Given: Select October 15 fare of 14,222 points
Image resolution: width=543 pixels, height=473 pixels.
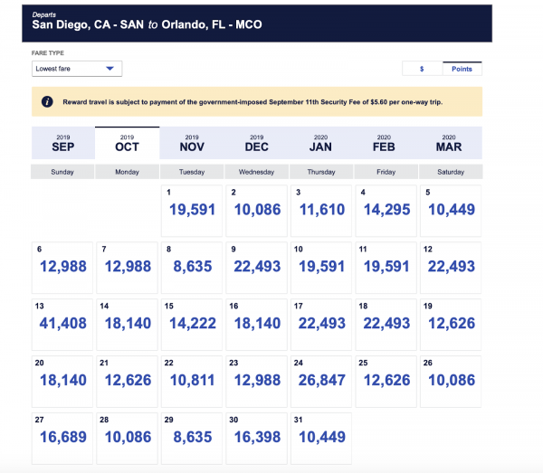Looking at the screenshot, I should [x=192, y=324].
